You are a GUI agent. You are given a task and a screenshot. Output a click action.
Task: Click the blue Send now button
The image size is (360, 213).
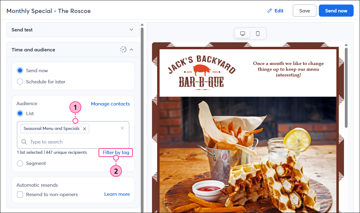(x=336, y=11)
